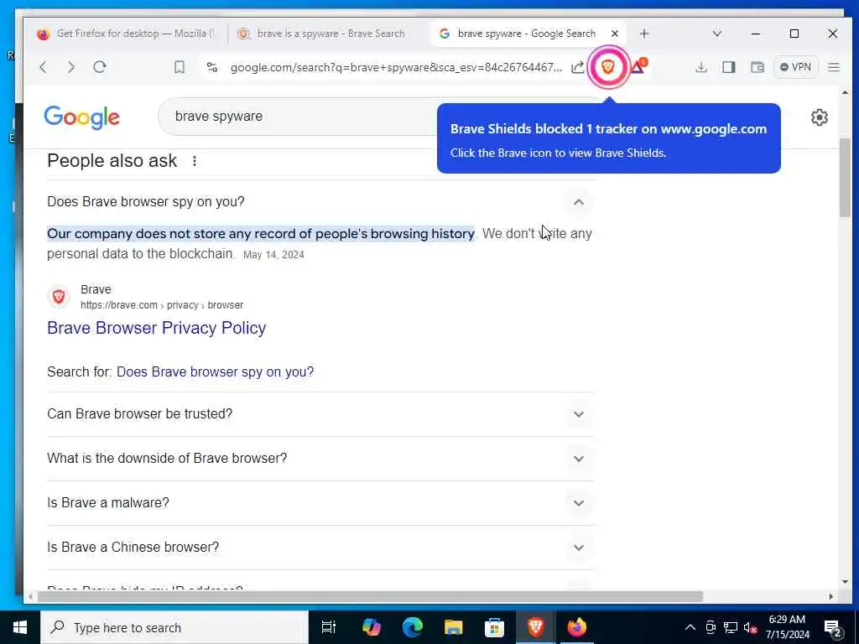The width and height of the screenshot is (859, 644).
Task: Click the highlighted browsing history answer text
Action: pos(261,234)
